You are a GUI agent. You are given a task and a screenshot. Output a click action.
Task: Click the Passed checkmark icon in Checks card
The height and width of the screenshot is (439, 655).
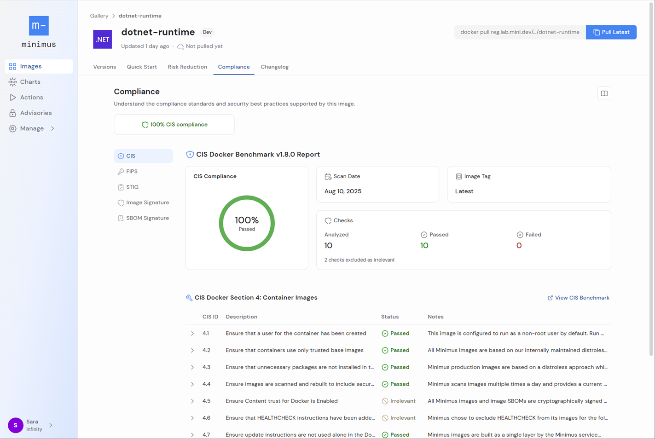[x=424, y=235]
